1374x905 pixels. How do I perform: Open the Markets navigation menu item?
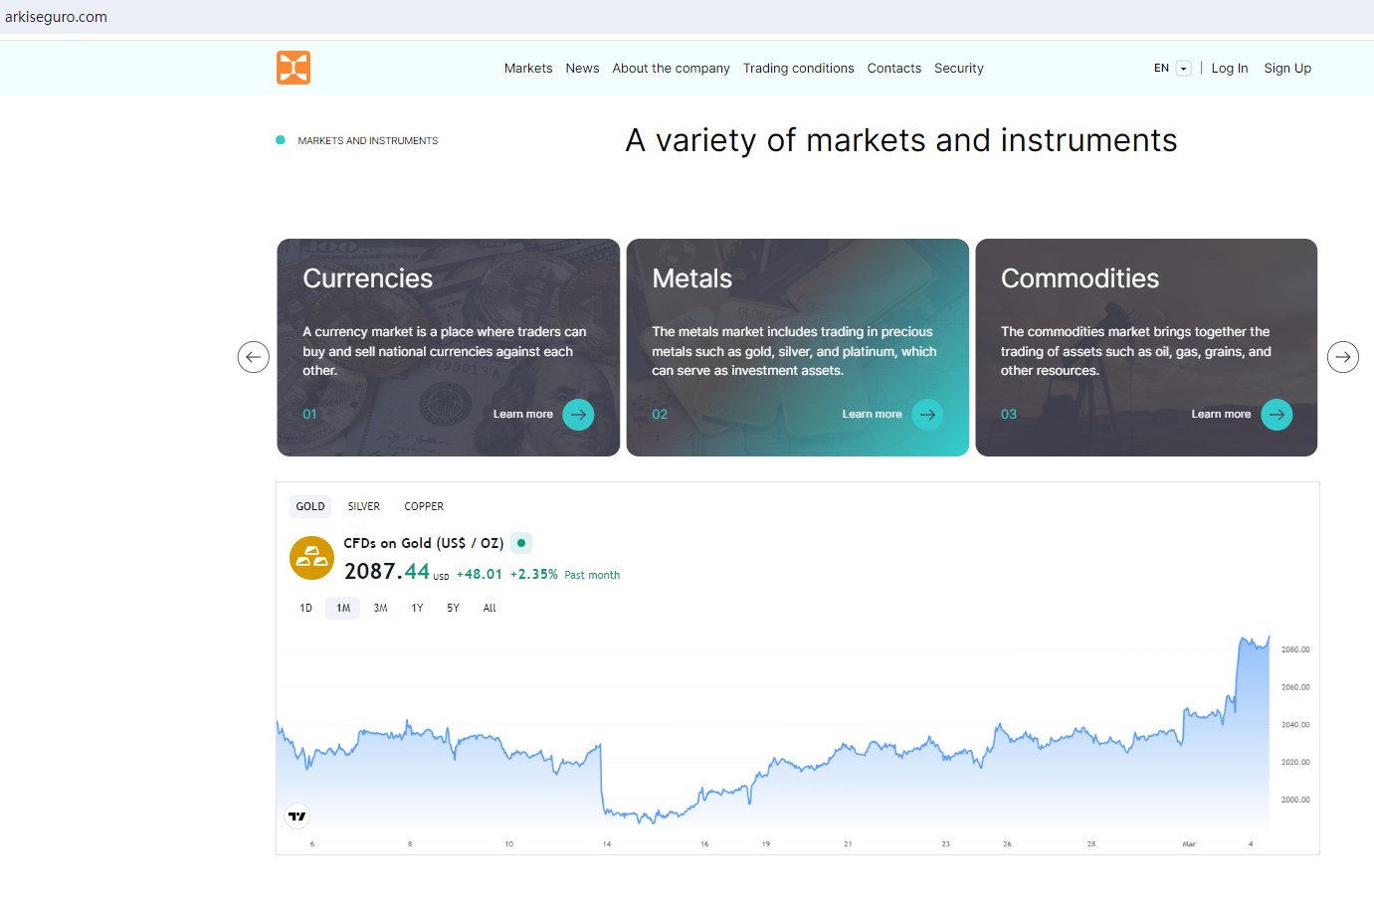[x=528, y=69]
